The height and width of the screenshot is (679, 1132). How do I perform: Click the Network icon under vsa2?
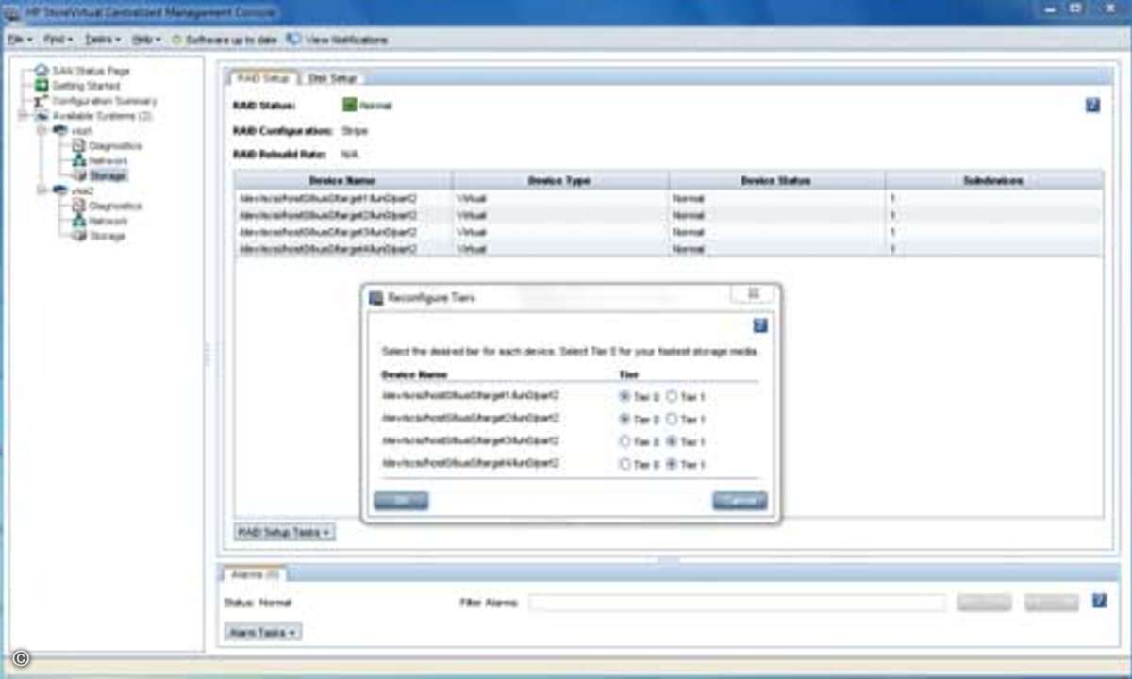point(79,221)
